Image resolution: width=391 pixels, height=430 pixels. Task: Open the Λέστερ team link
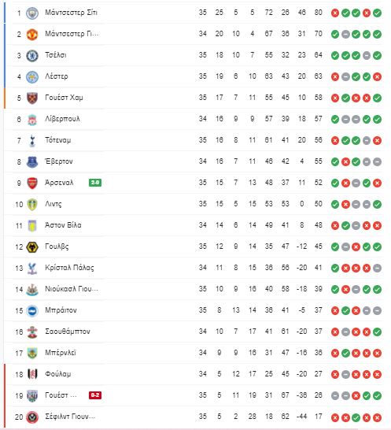57,76
